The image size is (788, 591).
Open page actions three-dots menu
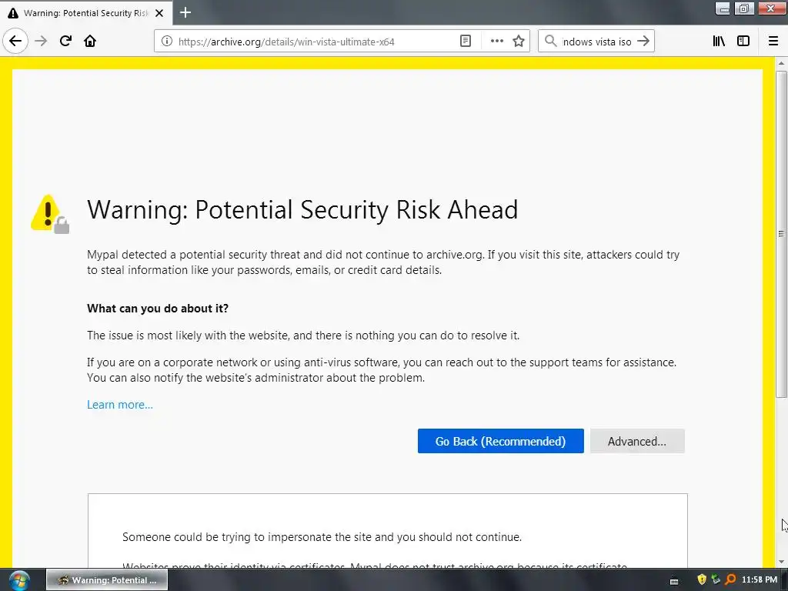point(496,42)
